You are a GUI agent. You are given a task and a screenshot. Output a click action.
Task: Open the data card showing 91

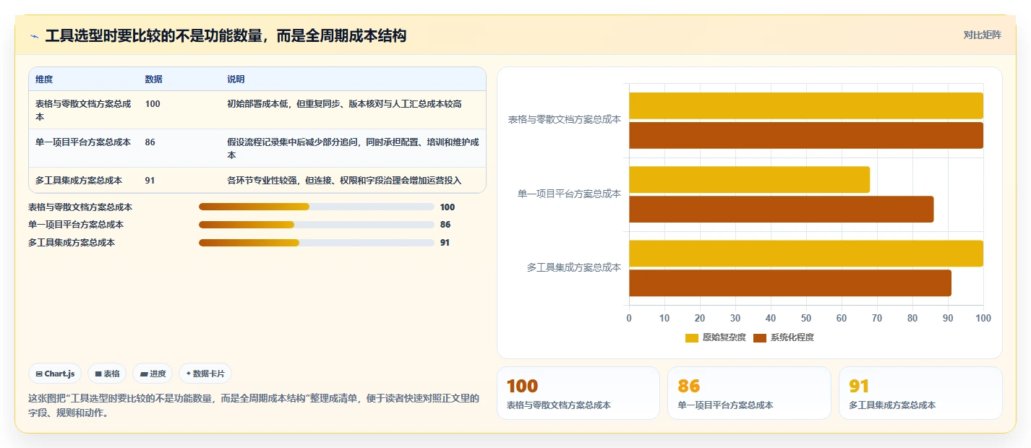point(920,393)
